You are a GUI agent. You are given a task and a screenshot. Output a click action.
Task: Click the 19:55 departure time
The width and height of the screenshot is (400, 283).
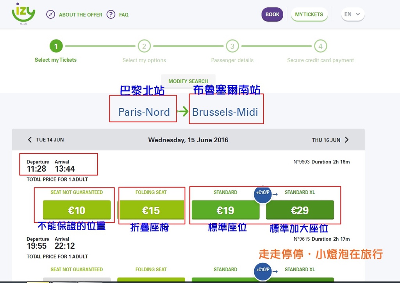click(x=37, y=246)
